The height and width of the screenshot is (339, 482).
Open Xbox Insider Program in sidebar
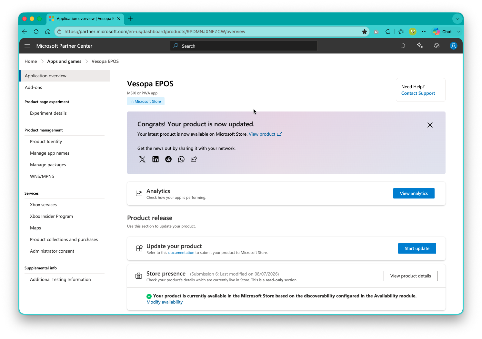[51, 216]
